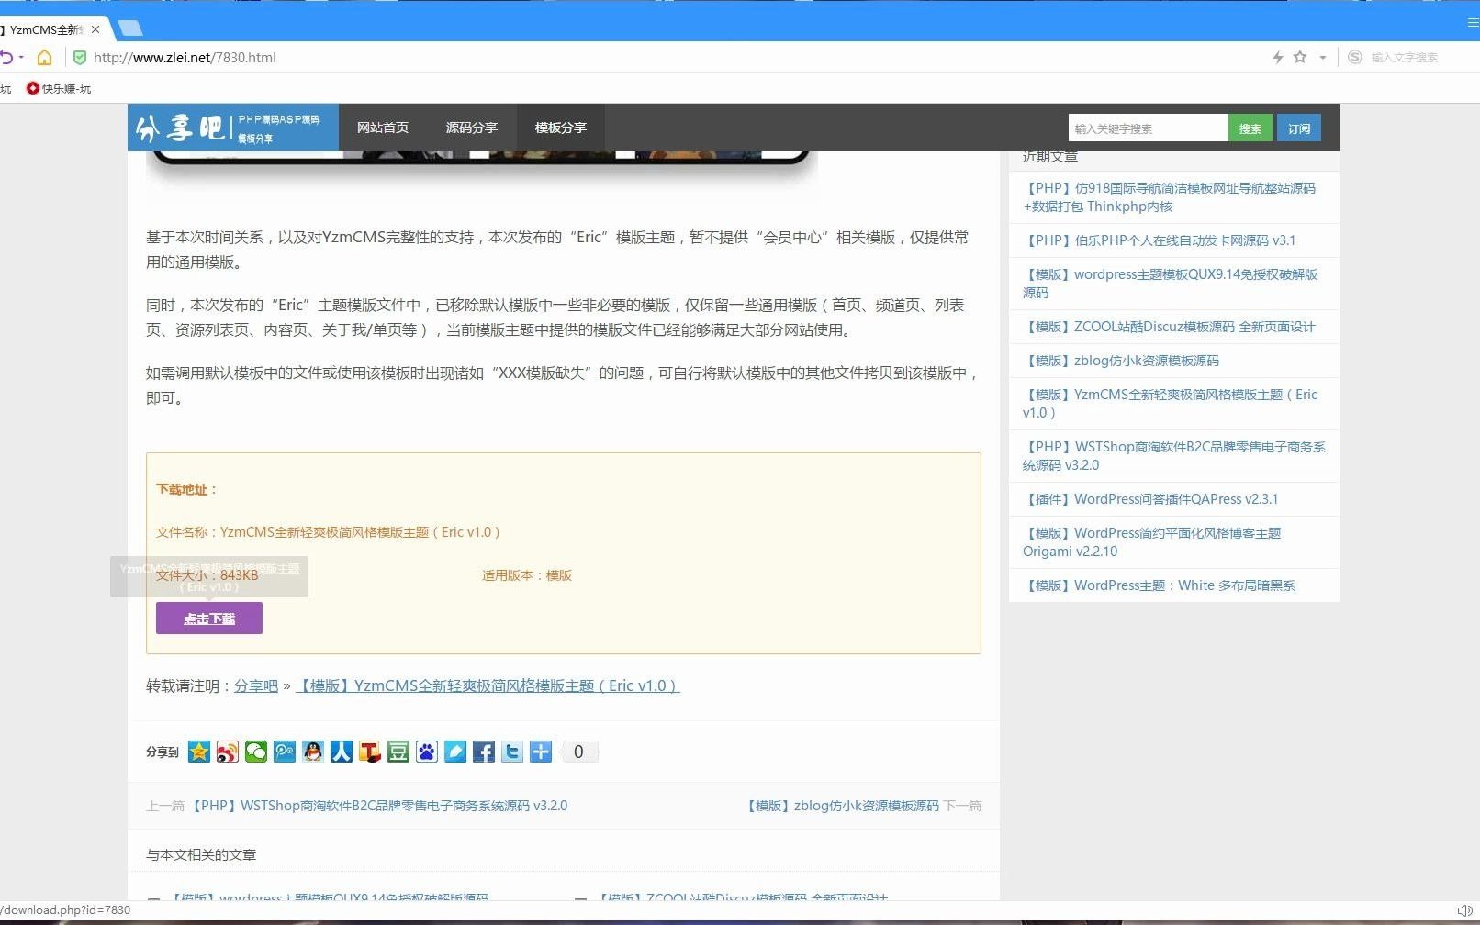Share to Tencent Pengyou icon
The height and width of the screenshot is (925, 1480).
pos(285,752)
